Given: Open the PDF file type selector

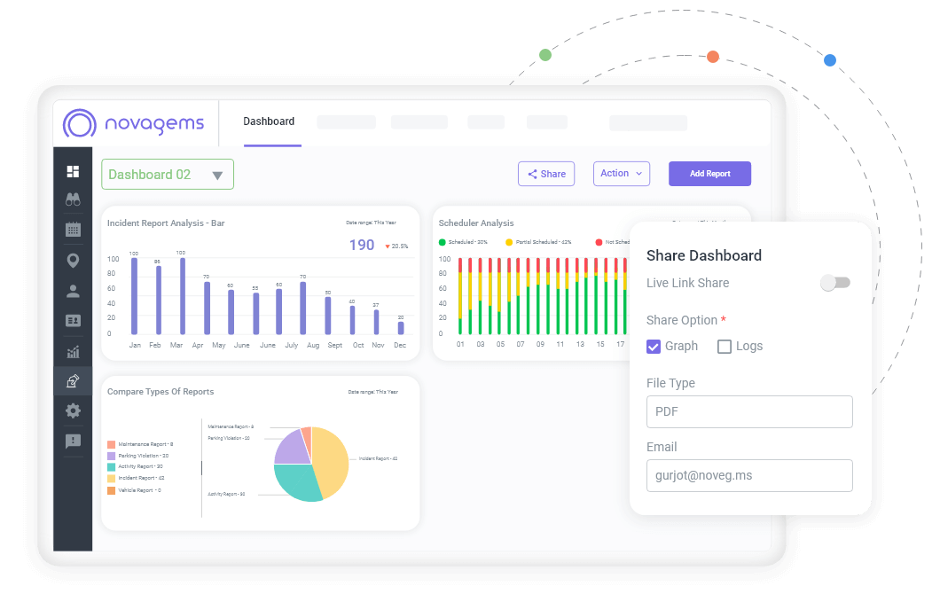Looking at the screenshot, I should 749,411.
